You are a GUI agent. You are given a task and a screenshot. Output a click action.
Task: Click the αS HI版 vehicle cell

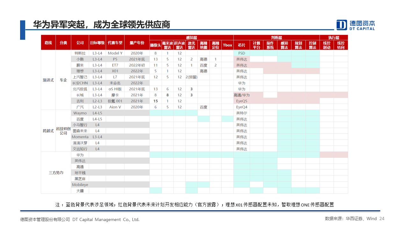115,89
